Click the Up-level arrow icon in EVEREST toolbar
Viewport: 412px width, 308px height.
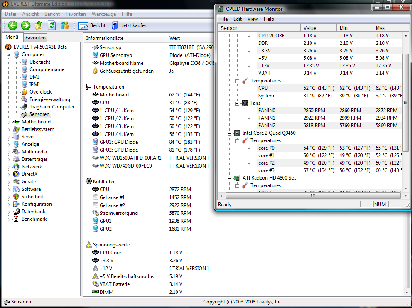[39, 25]
